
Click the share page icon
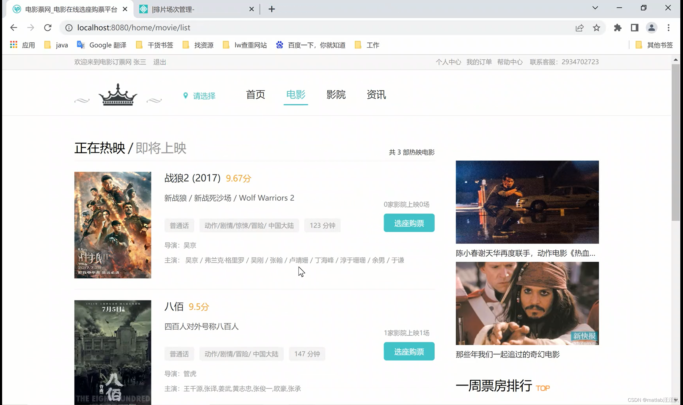(x=579, y=27)
